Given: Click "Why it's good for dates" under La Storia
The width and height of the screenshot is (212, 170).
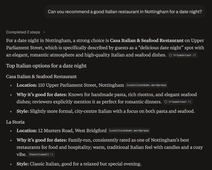Looking at the screenshot, I should [x=42, y=140].
